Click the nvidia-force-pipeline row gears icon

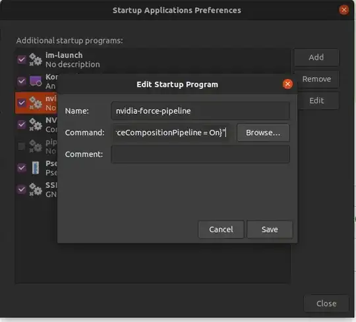[x=36, y=103]
